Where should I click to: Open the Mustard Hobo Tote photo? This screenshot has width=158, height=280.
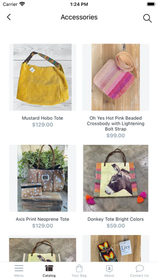click(43, 77)
